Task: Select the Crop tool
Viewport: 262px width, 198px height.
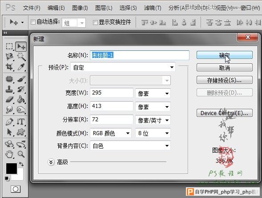Action: (x=9, y=67)
